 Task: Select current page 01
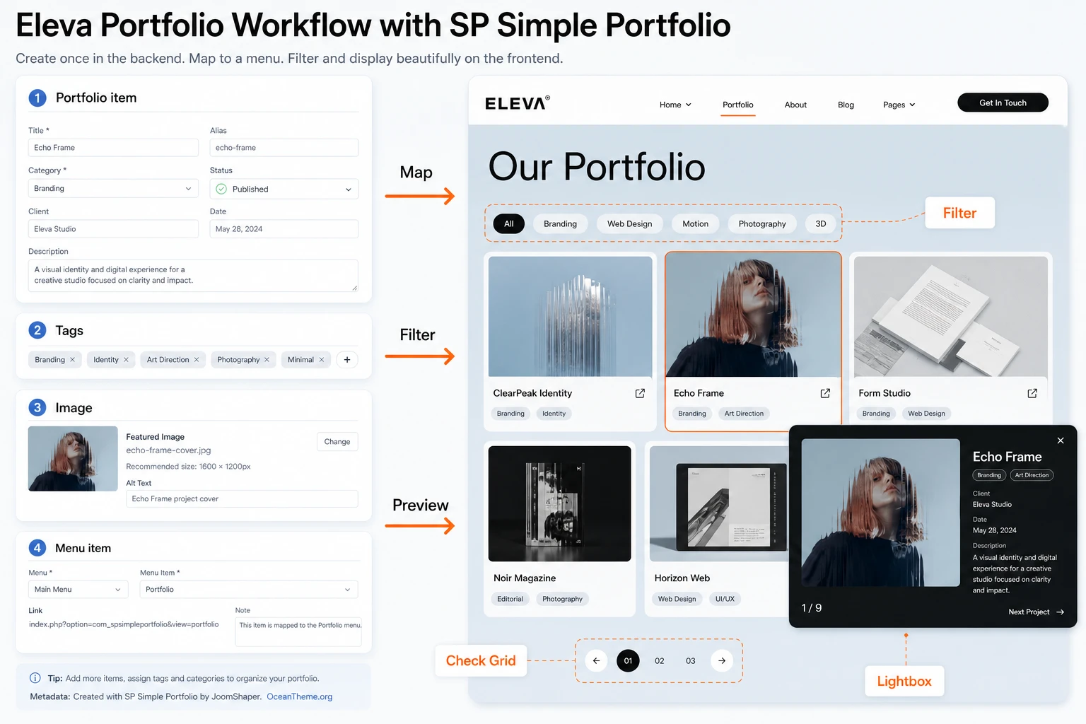(x=628, y=661)
